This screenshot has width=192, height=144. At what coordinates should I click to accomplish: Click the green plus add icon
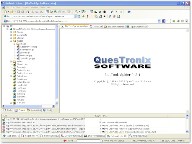click(83, 16)
